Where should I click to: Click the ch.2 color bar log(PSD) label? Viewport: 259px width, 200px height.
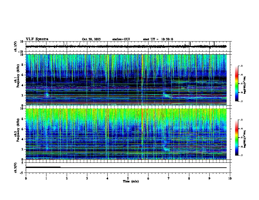coord(245,139)
